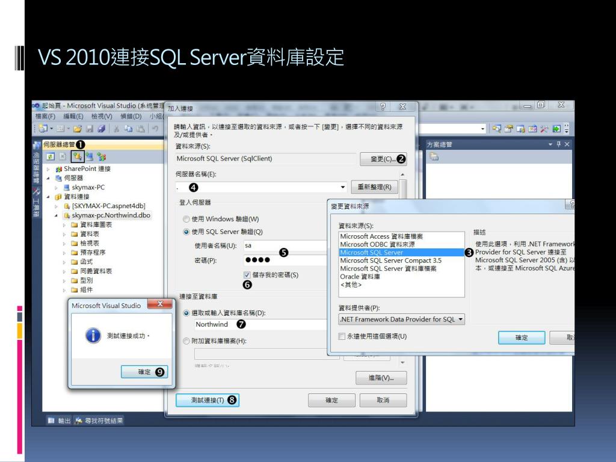Click Add SharePoint Connection icon in Server Explorer
The width and height of the screenshot is (616, 462).
pyautogui.click(x=102, y=157)
